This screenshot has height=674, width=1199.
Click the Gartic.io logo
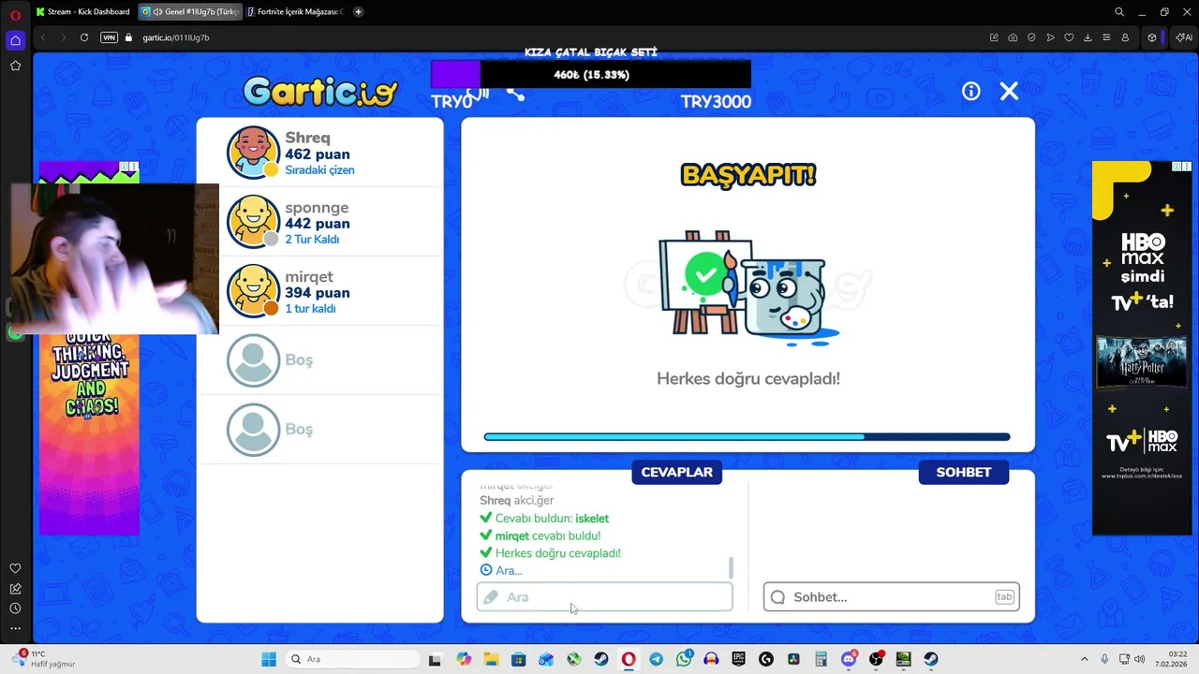click(320, 92)
